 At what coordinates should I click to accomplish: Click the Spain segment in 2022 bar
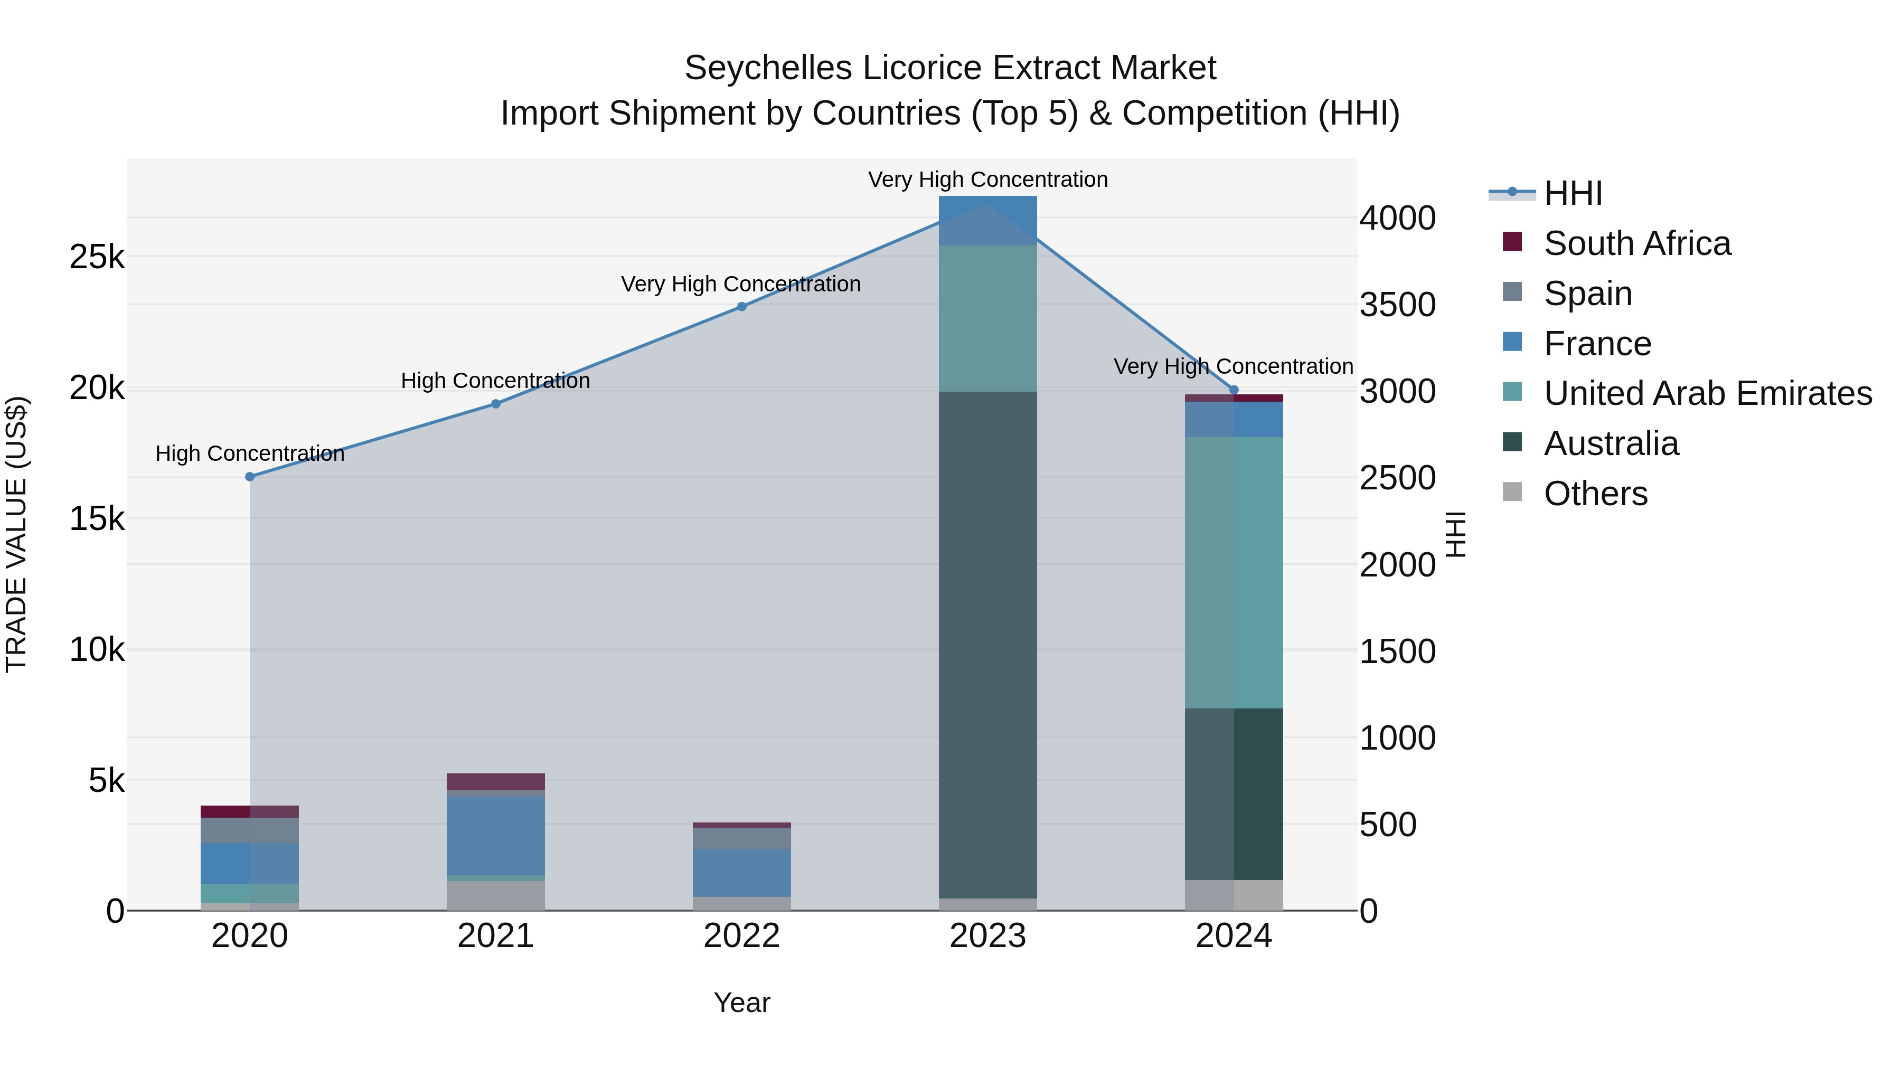[x=742, y=839]
